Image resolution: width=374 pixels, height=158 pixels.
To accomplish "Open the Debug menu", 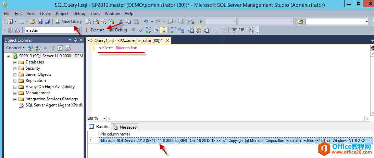I will [x=79, y=14].
